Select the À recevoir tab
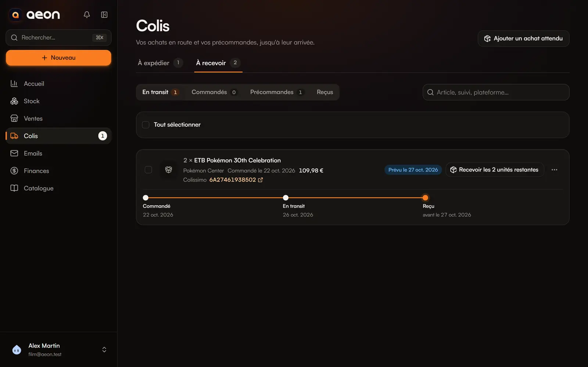 [218, 63]
